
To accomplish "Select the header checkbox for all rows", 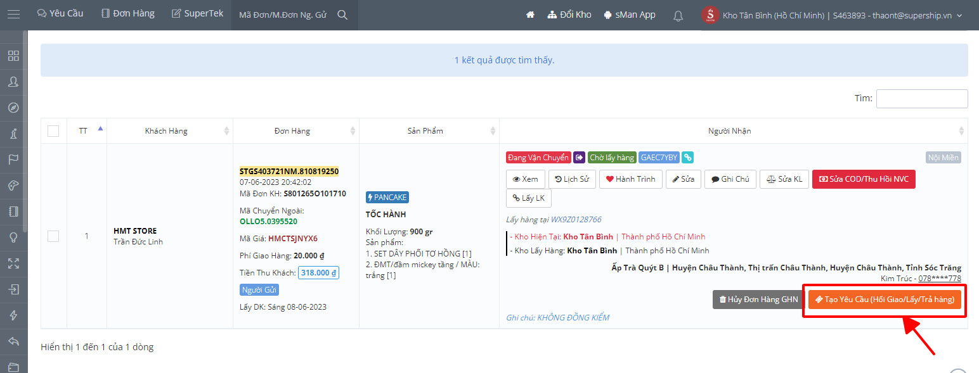I will 53,131.
